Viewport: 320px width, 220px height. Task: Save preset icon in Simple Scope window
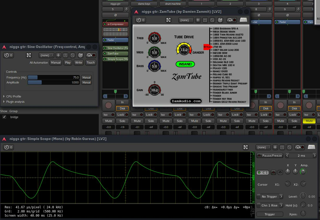(x=282, y=147)
